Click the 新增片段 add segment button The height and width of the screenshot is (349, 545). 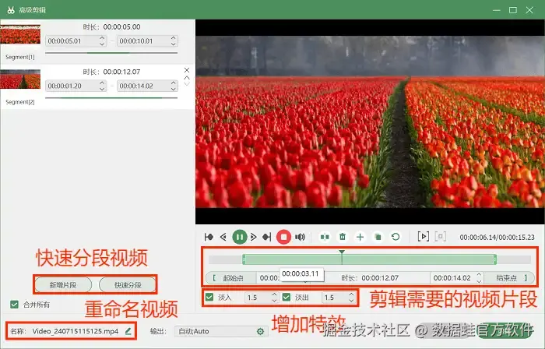[x=63, y=285]
